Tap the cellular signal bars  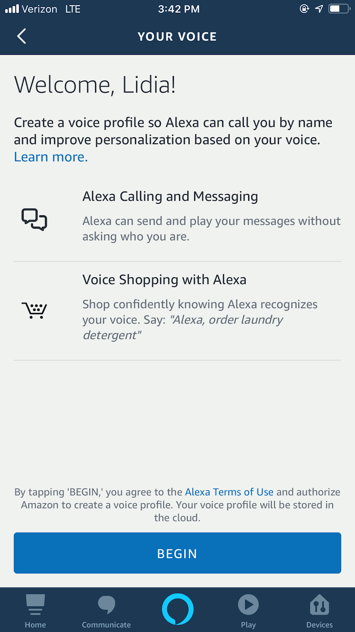tap(12, 9)
